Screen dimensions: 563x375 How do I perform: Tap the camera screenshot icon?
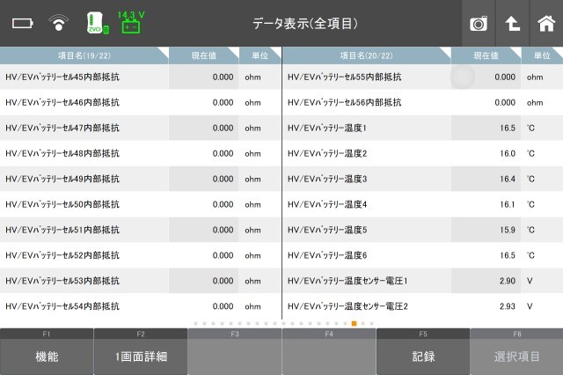479,24
